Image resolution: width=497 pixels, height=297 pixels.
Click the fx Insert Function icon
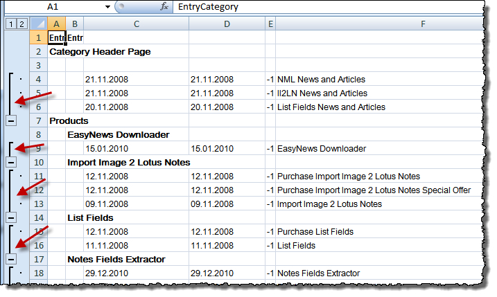pos(164,6)
